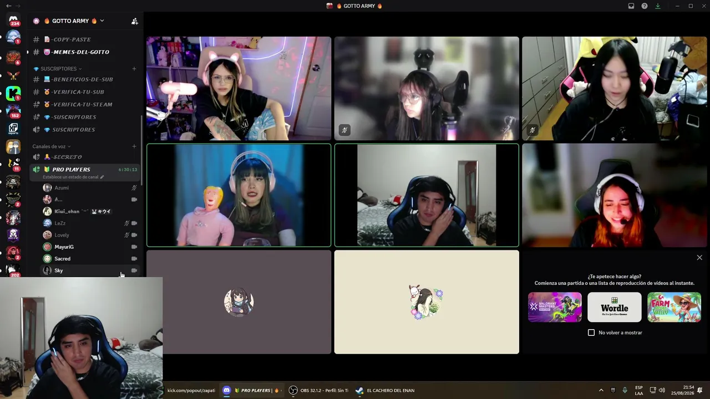Show hidden icons chevron in system tray
This screenshot has width=710, height=399.
click(x=601, y=390)
